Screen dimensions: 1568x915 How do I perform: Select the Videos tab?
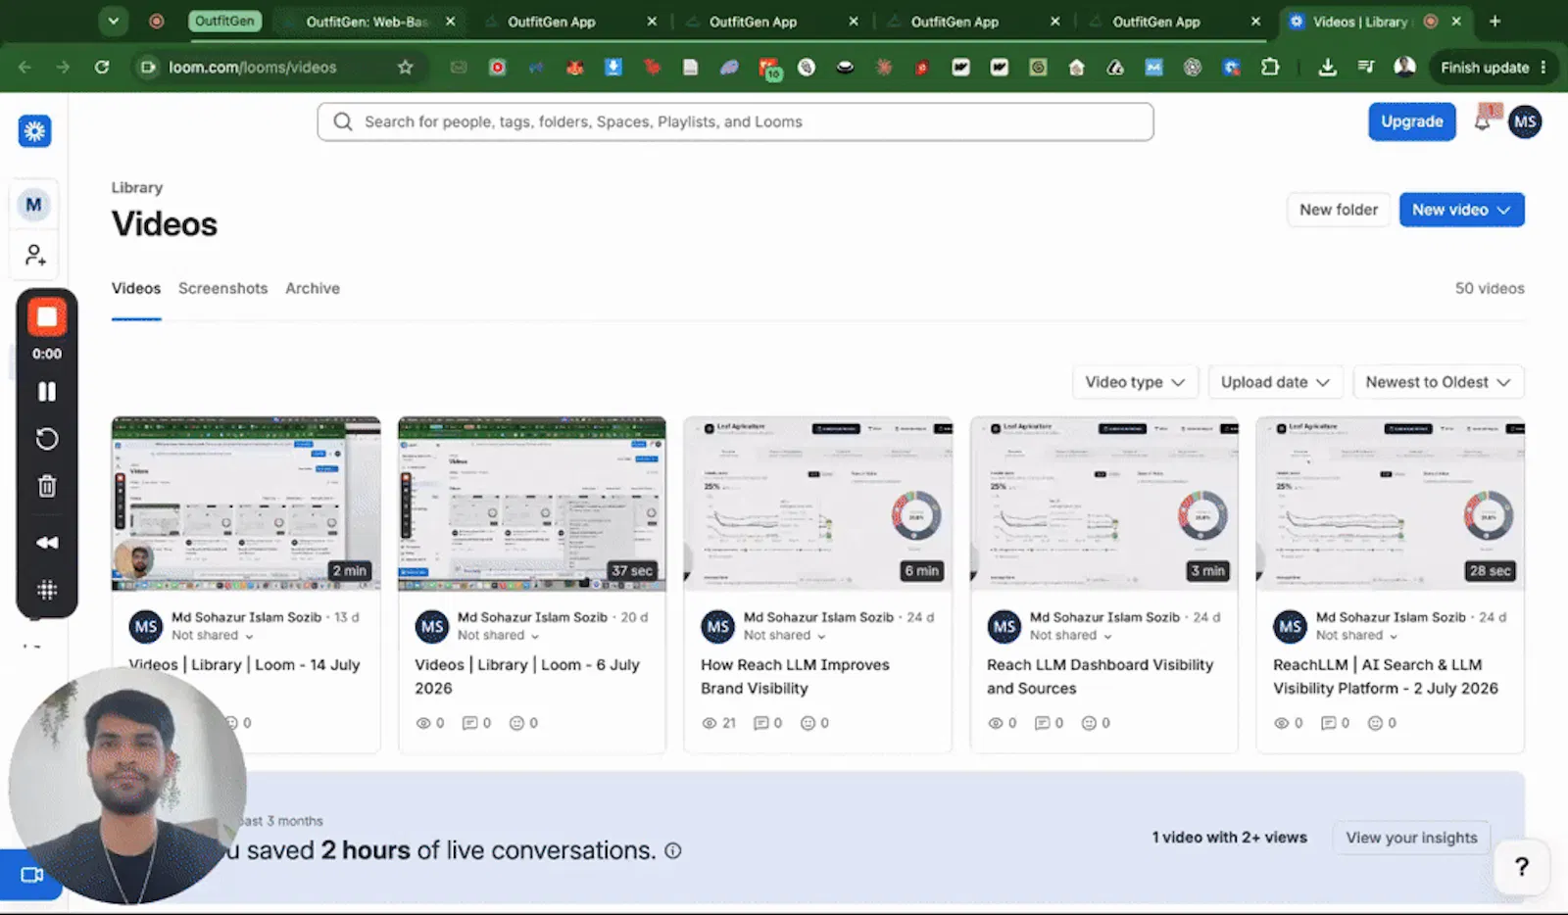pyautogui.click(x=136, y=288)
